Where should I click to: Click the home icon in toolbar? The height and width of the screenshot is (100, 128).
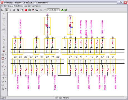click(x=33, y=10)
